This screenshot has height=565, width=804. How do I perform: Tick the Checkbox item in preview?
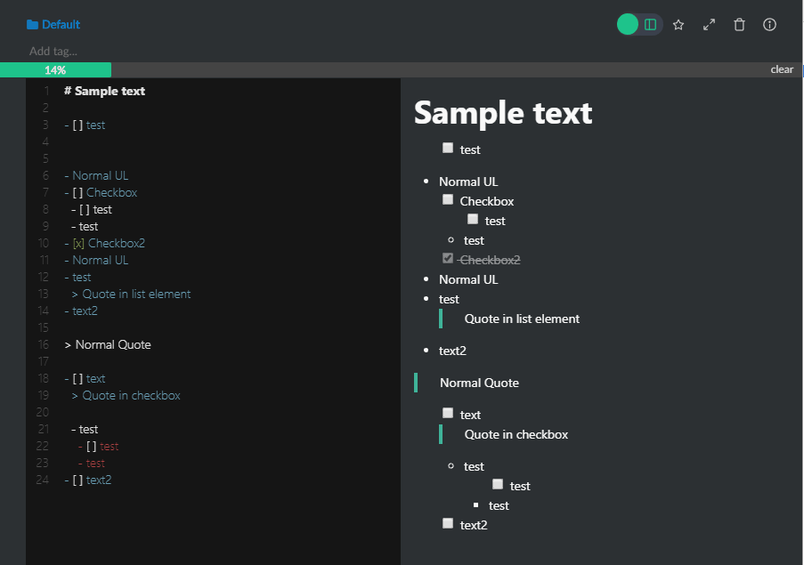[448, 200]
